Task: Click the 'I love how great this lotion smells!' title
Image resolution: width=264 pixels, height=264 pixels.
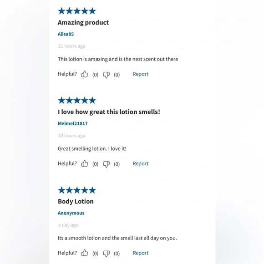Action: tap(109, 112)
